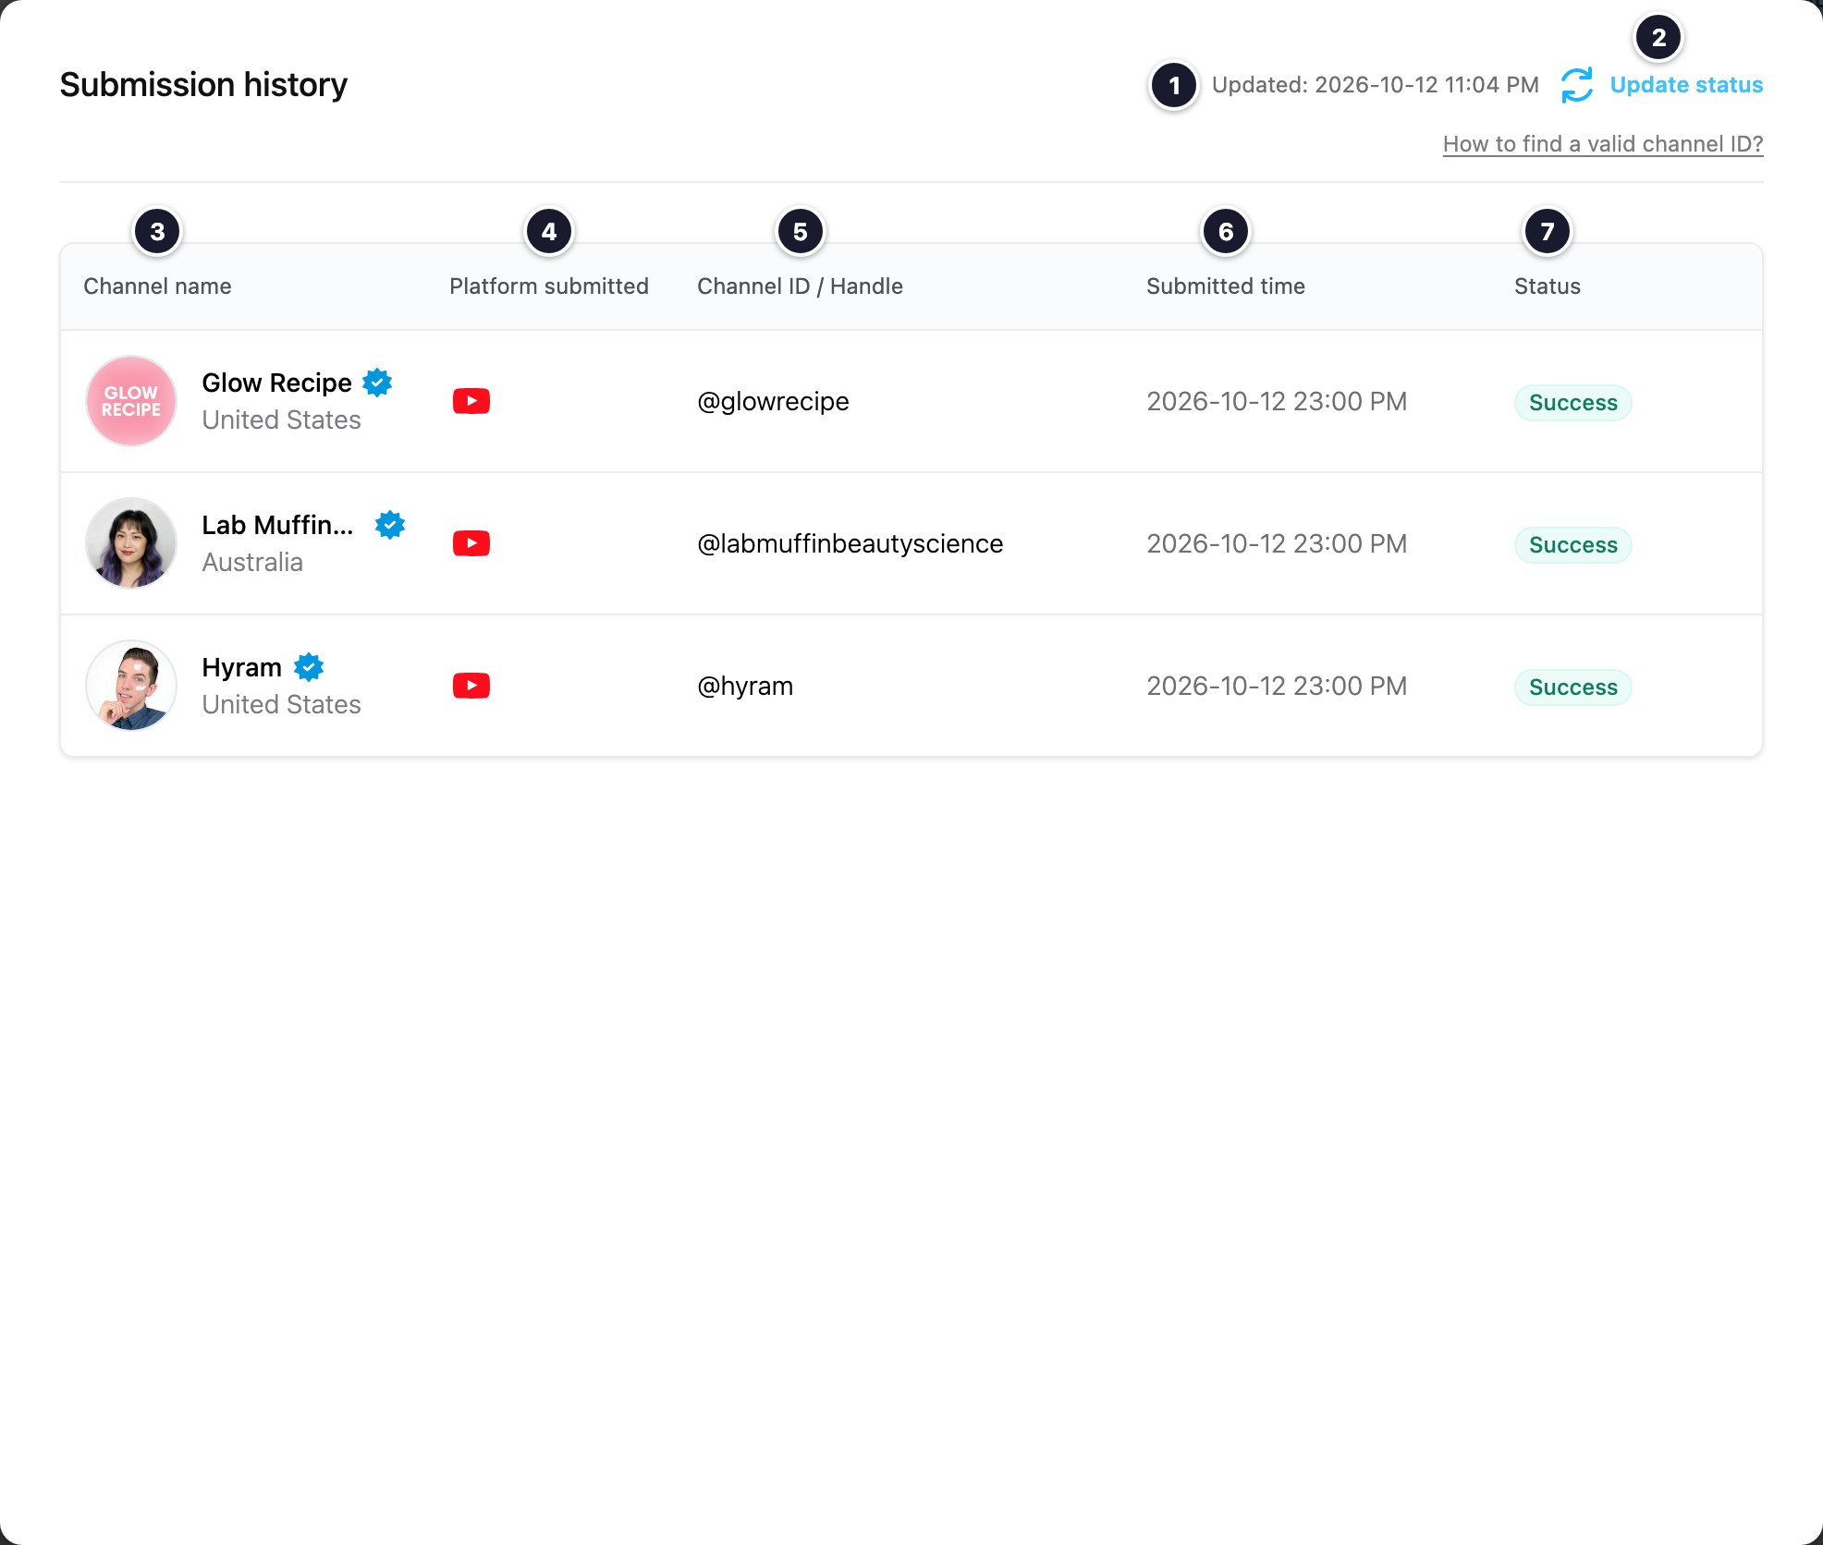Screen dimensions: 1823x1545
Task: Click the @hyram handle
Action: pos(745,687)
